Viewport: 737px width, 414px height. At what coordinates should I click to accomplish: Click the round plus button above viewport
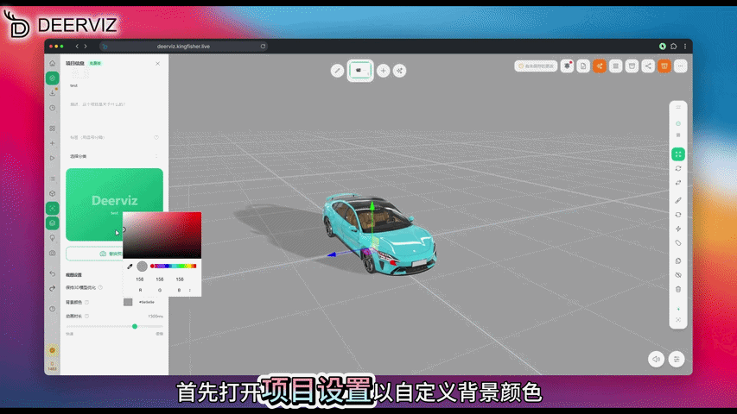pos(383,71)
